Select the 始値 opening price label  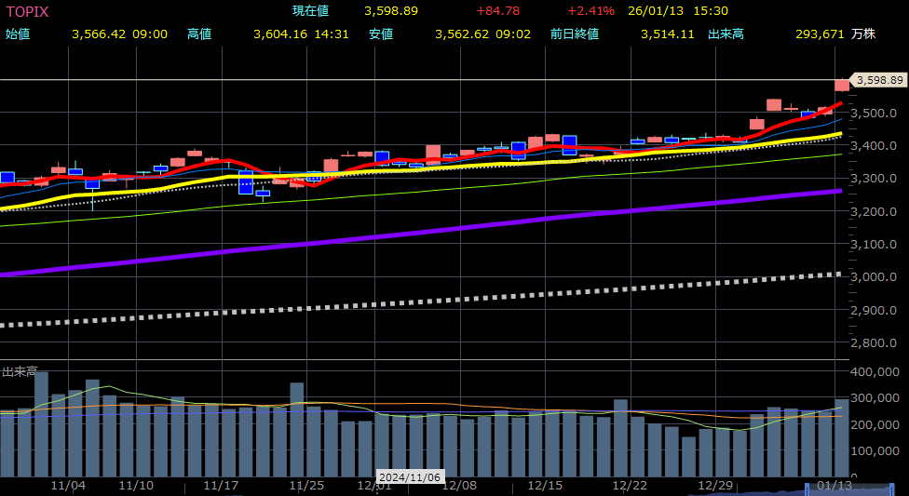click(x=18, y=34)
